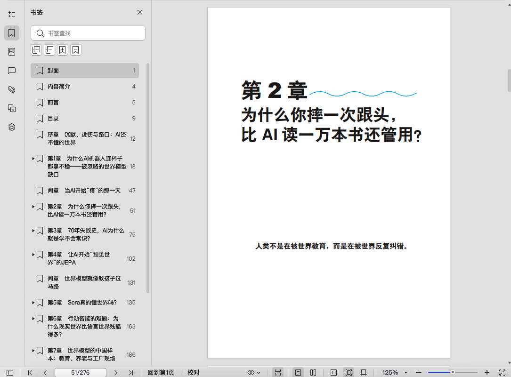Open the sidebar panel icon above the layers icon
The height and width of the screenshot is (377, 511).
12,108
